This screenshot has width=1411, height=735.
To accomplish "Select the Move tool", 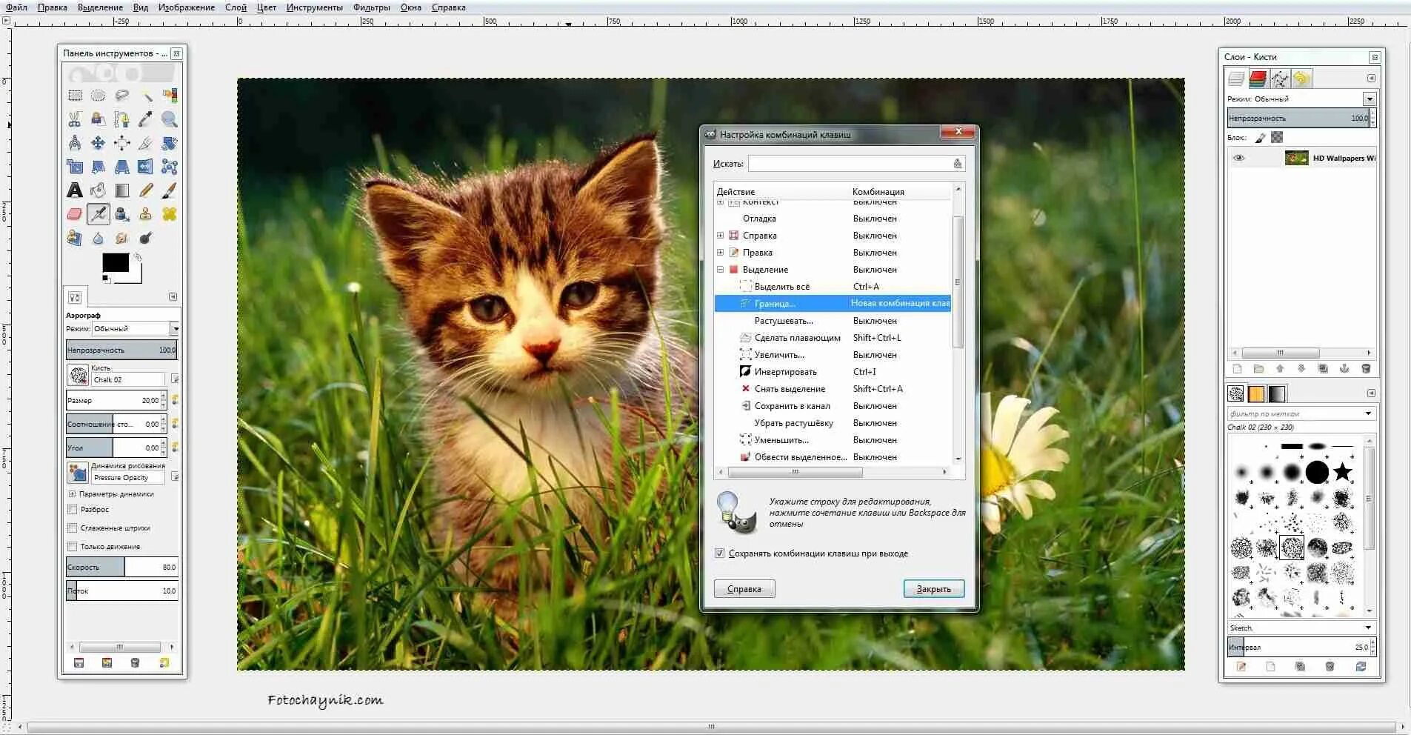I will click(99, 143).
